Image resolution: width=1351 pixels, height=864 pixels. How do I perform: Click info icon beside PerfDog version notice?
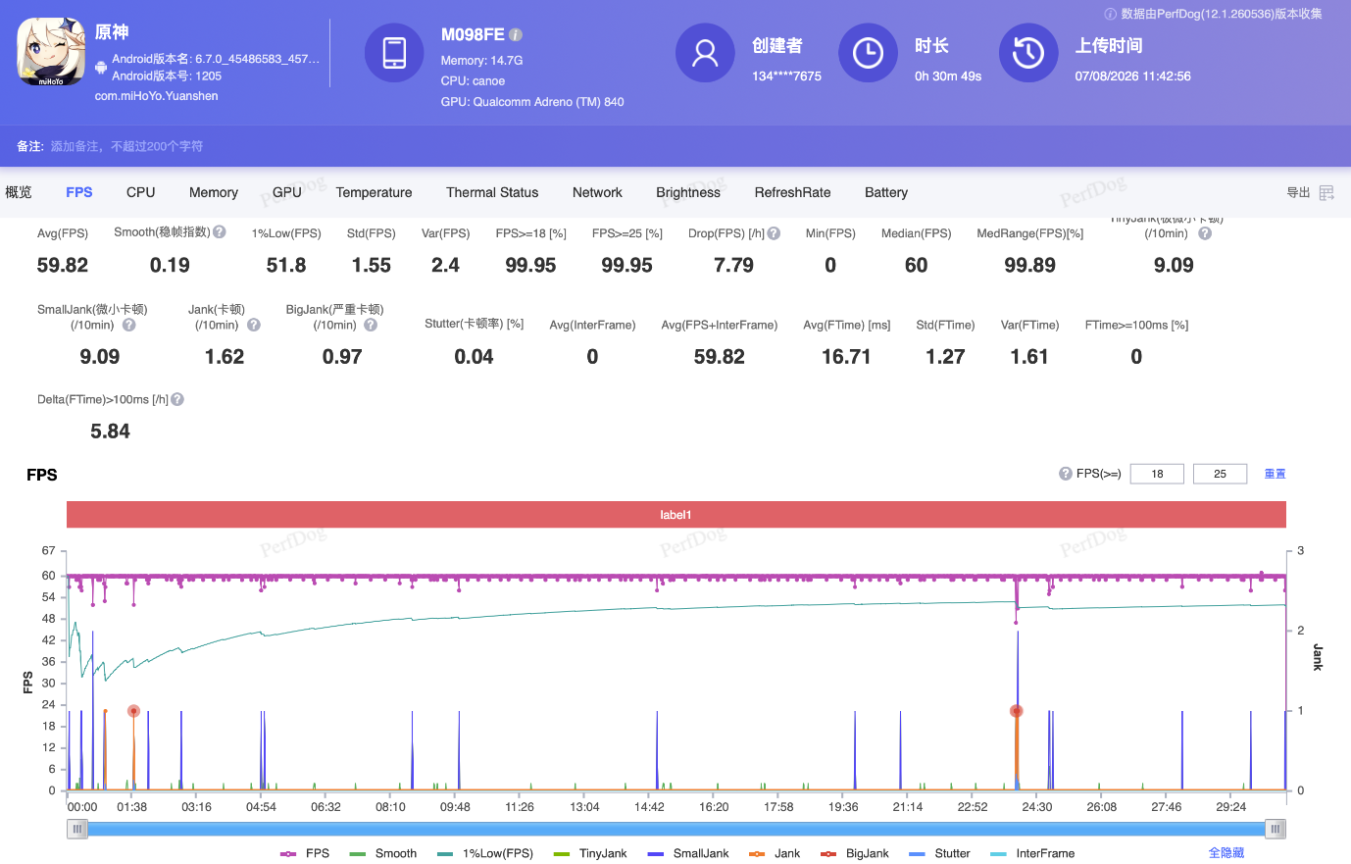pos(1111,14)
